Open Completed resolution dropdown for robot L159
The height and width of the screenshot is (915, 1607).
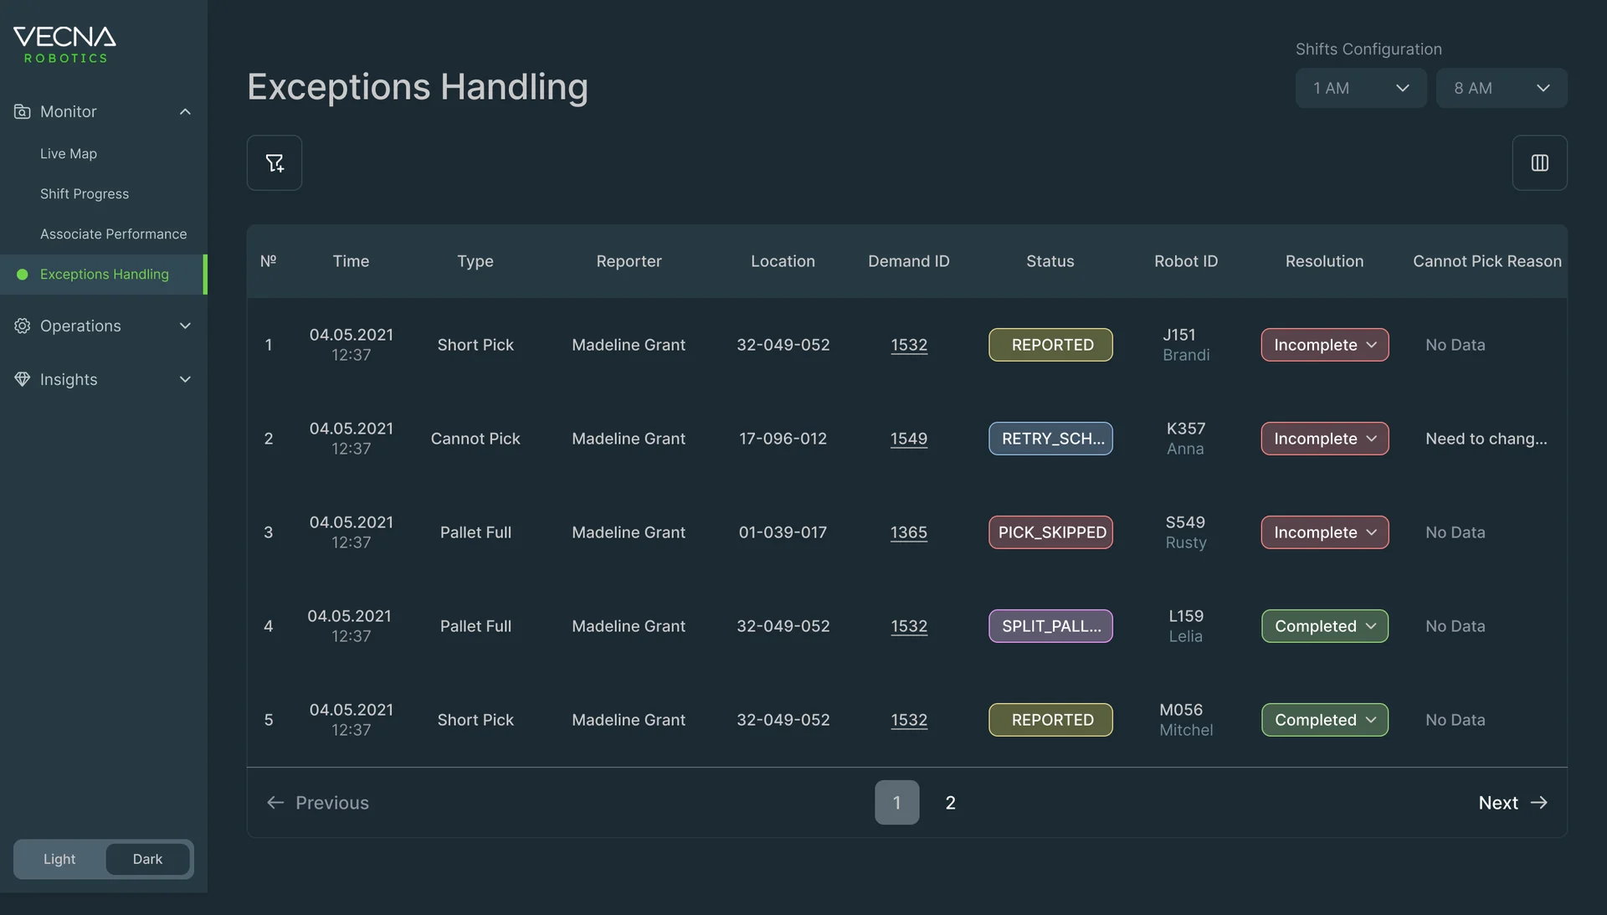pos(1324,626)
